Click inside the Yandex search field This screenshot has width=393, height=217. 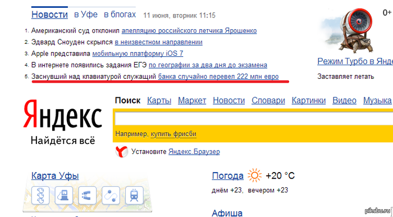coord(254,119)
